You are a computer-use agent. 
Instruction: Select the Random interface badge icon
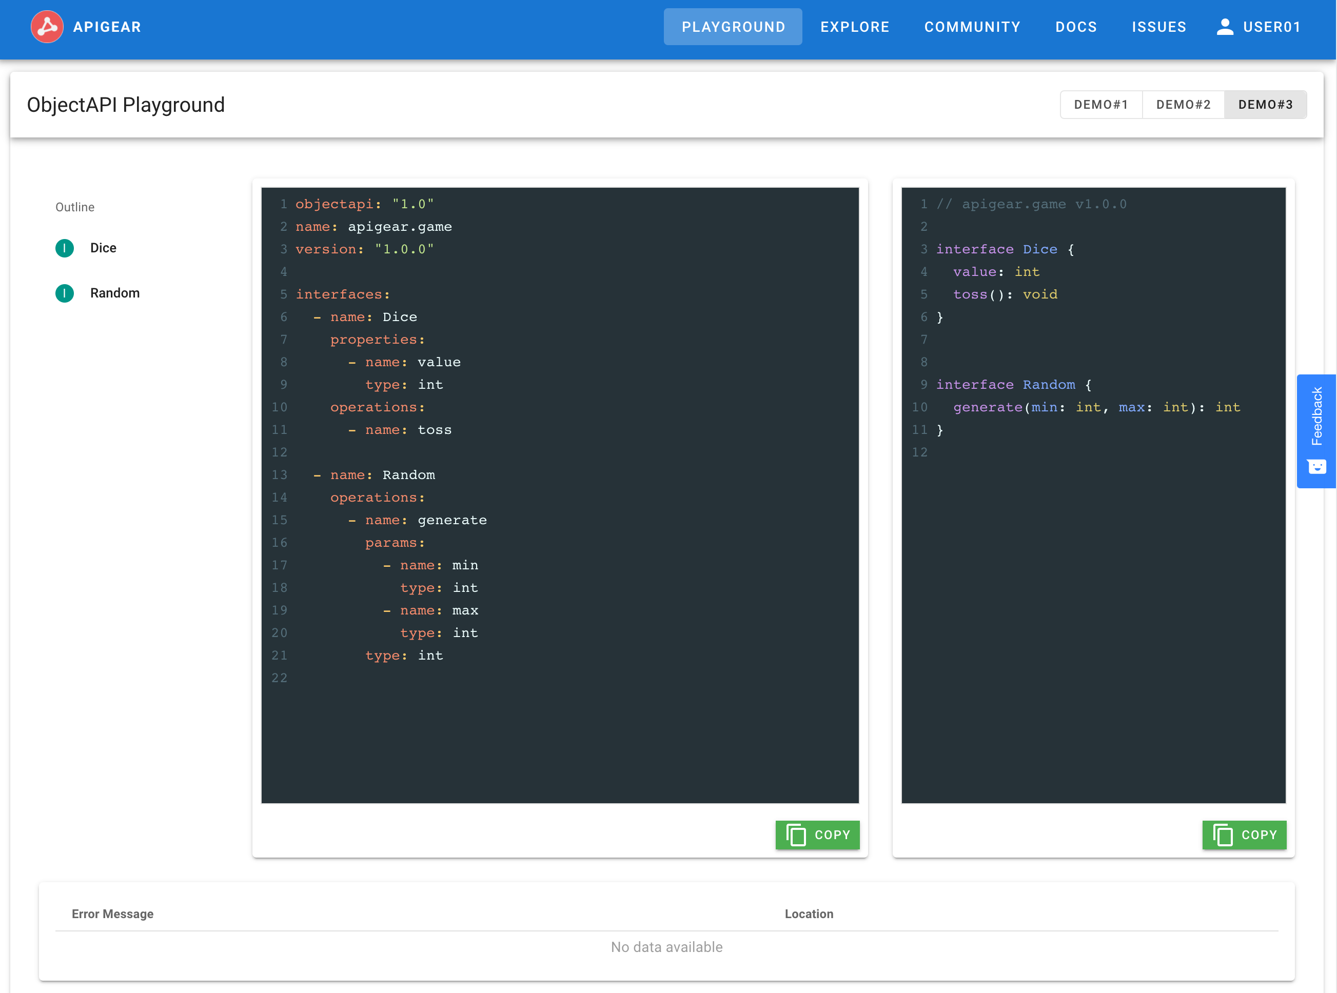(x=64, y=293)
